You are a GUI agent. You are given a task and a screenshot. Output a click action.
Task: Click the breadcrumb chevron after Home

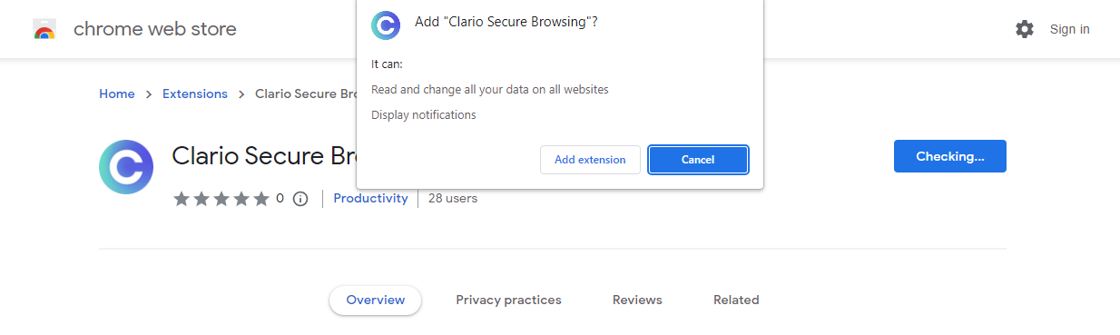(149, 94)
